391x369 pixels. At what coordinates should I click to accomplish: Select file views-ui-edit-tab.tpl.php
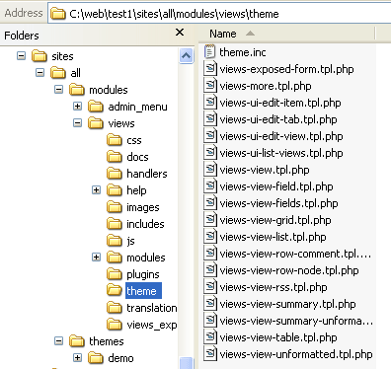tap(278, 119)
